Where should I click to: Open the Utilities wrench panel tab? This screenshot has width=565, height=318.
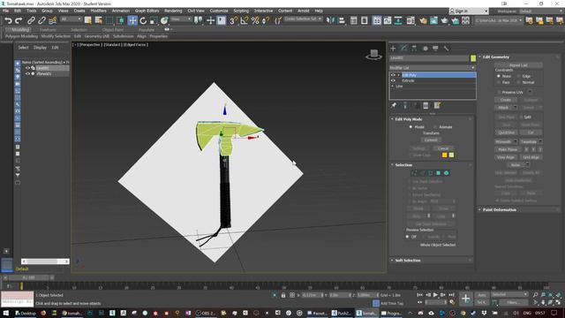coord(446,49)
